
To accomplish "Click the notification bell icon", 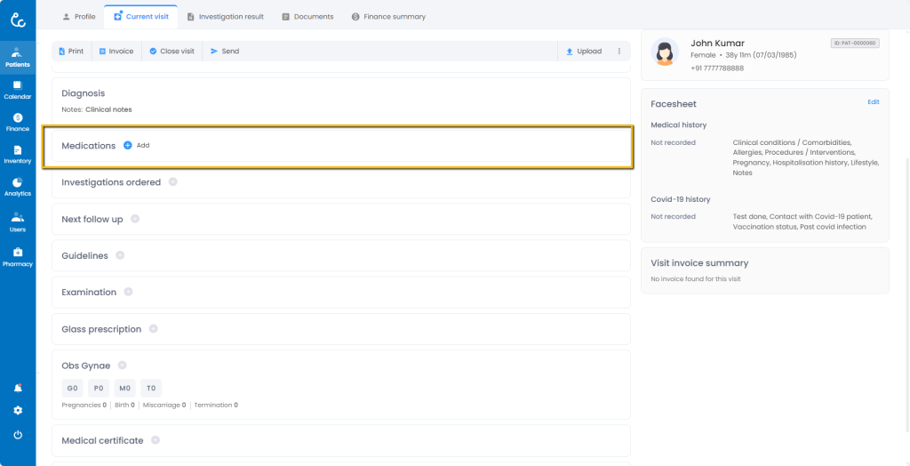I will [x=18, y=388].
